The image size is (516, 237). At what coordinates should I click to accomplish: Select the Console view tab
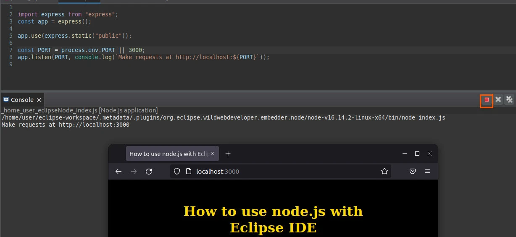(22, 100)
